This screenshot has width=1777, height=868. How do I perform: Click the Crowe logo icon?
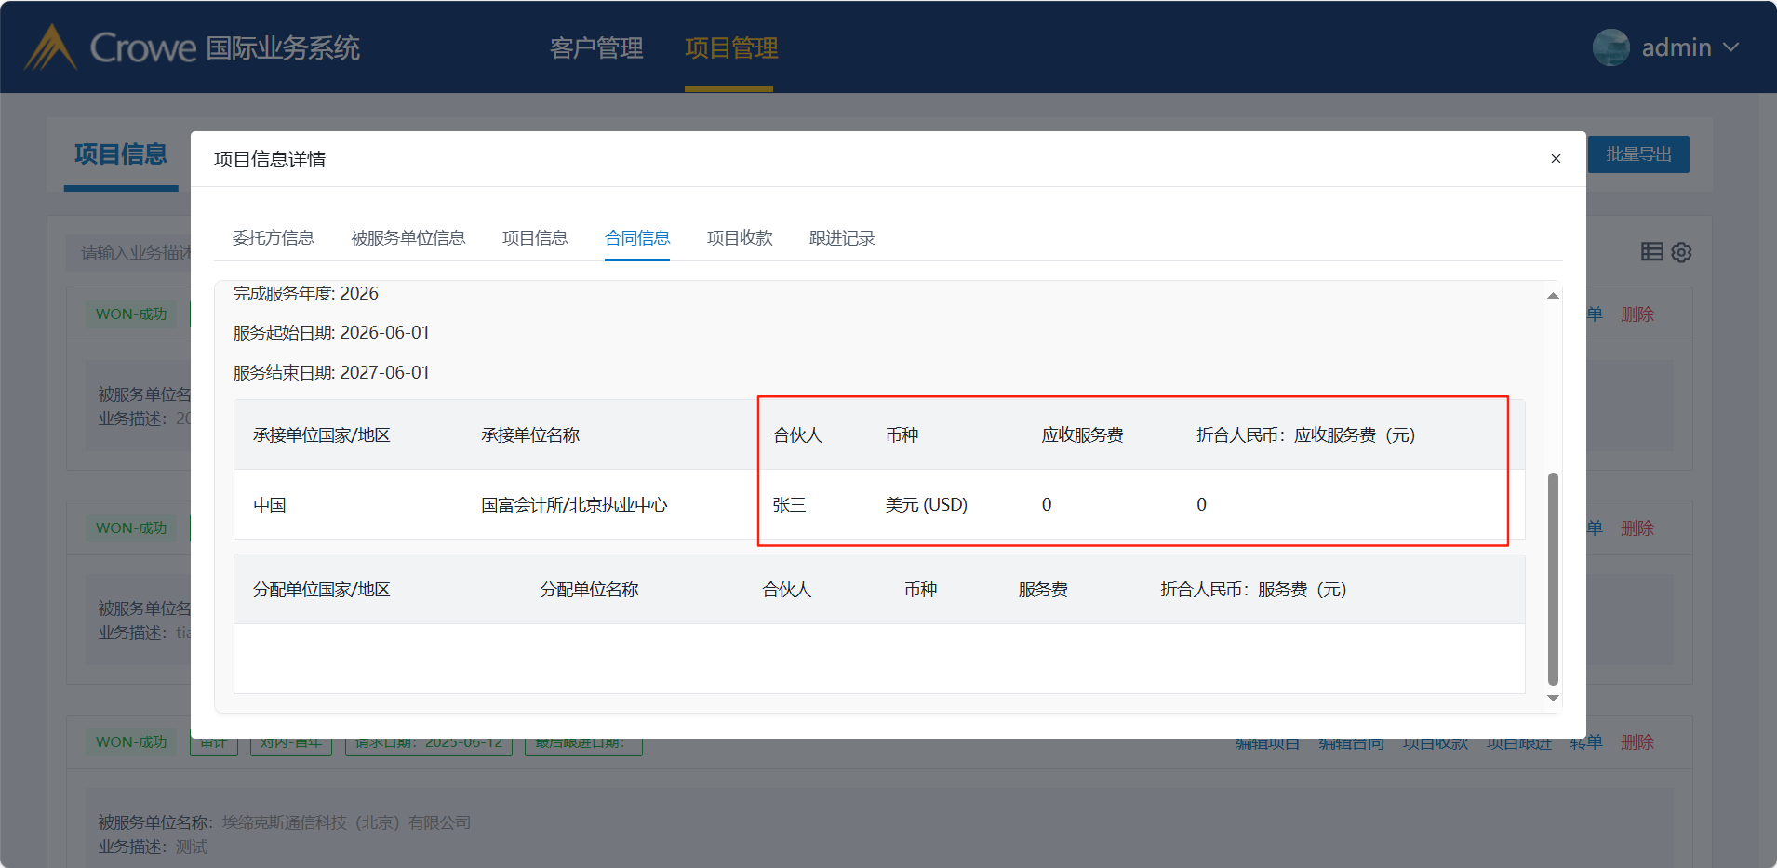[50, 47]
